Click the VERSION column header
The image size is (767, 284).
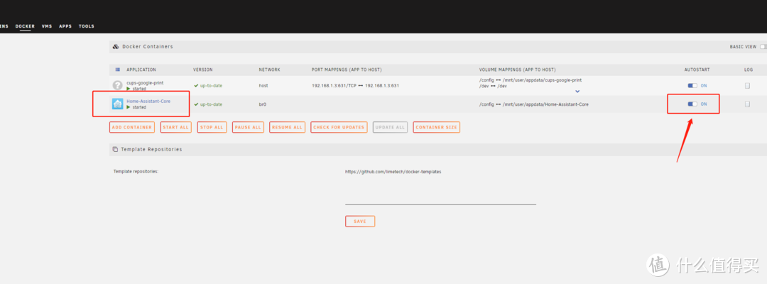(x=203, y=70)
